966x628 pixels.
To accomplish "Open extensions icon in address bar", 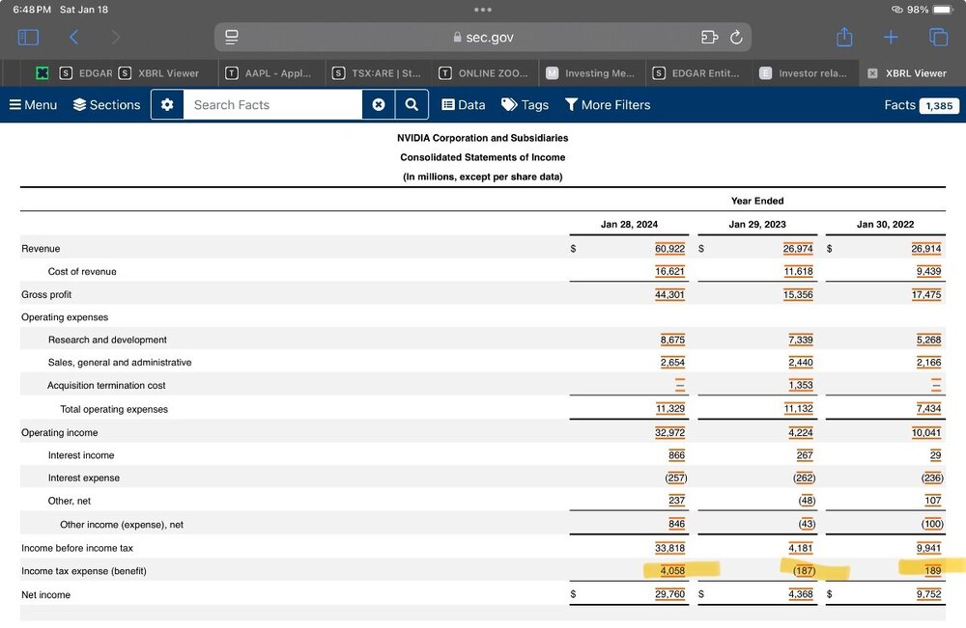I will pyautogui.click(x=710, y=38).
